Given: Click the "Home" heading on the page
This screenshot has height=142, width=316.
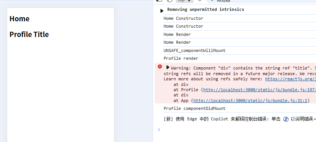Looking at the screenshot, I should tap(20, 19).
